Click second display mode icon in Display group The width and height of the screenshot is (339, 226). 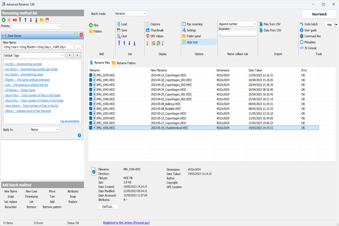153,43
